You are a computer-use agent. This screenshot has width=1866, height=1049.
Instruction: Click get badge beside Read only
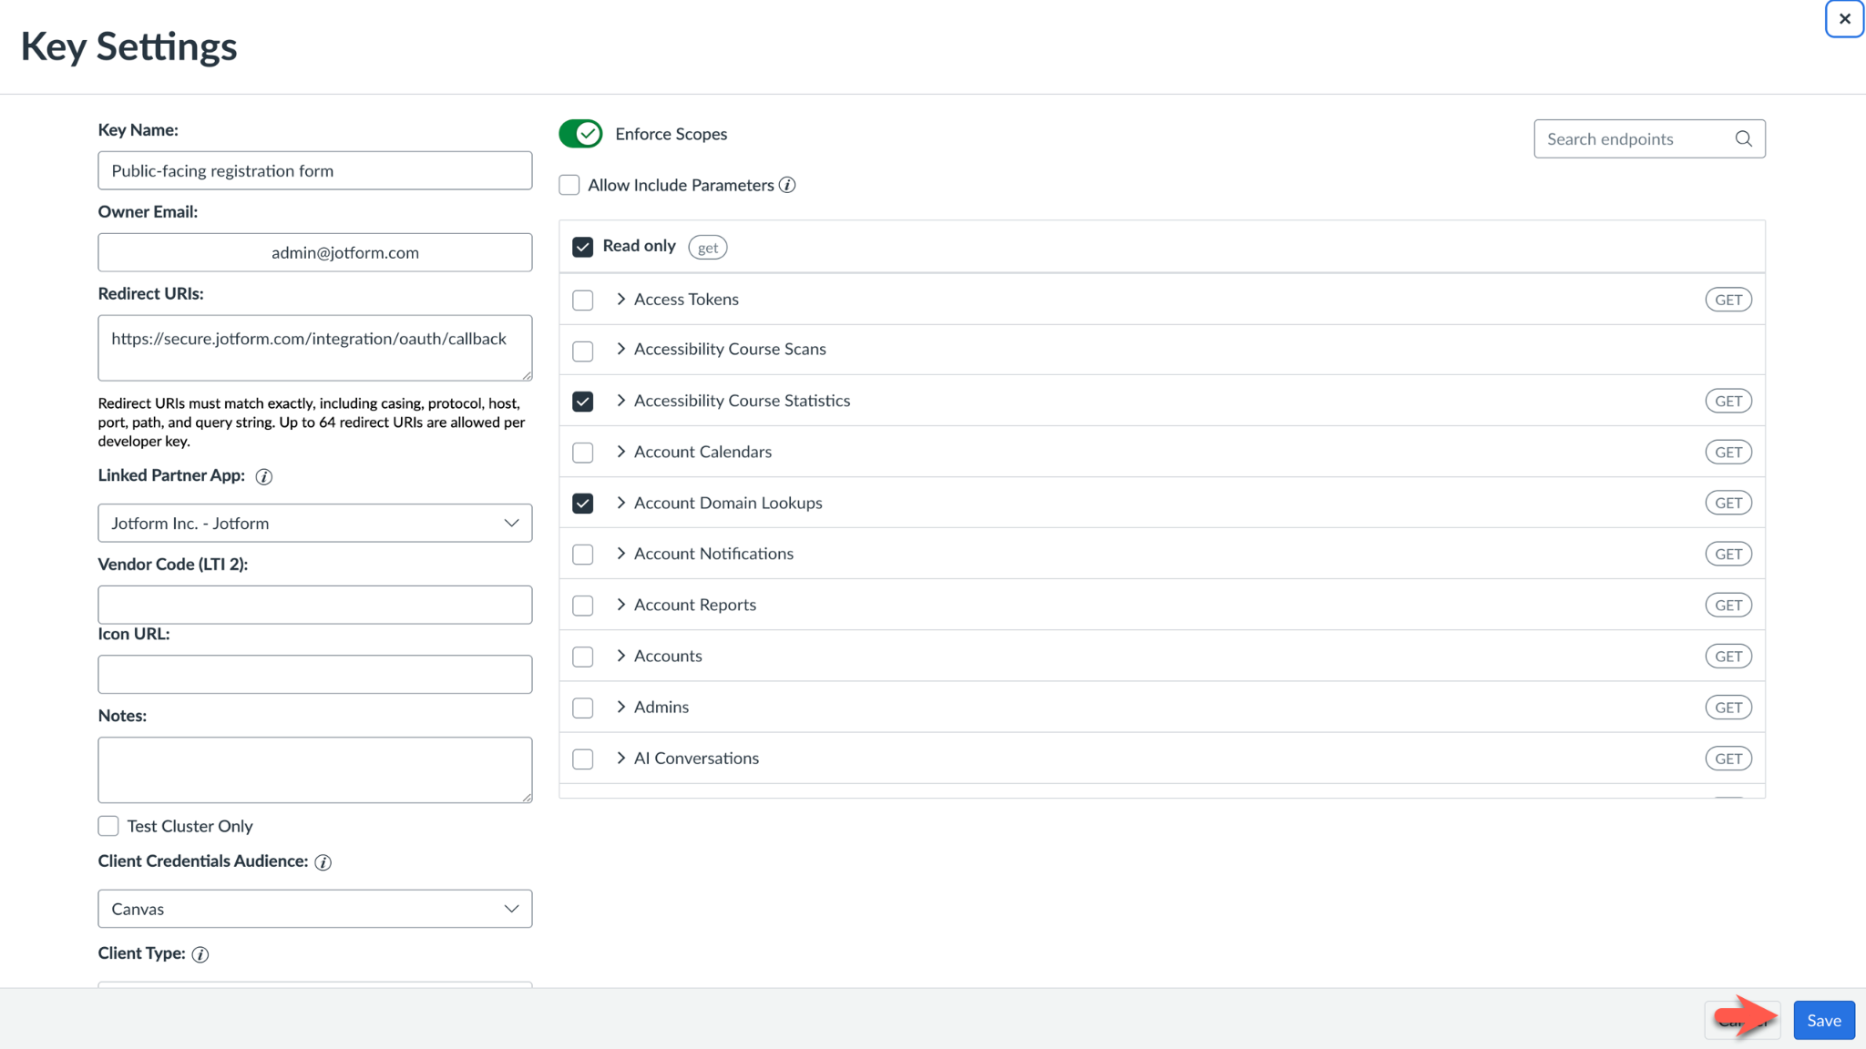click(x=708, y=248)
